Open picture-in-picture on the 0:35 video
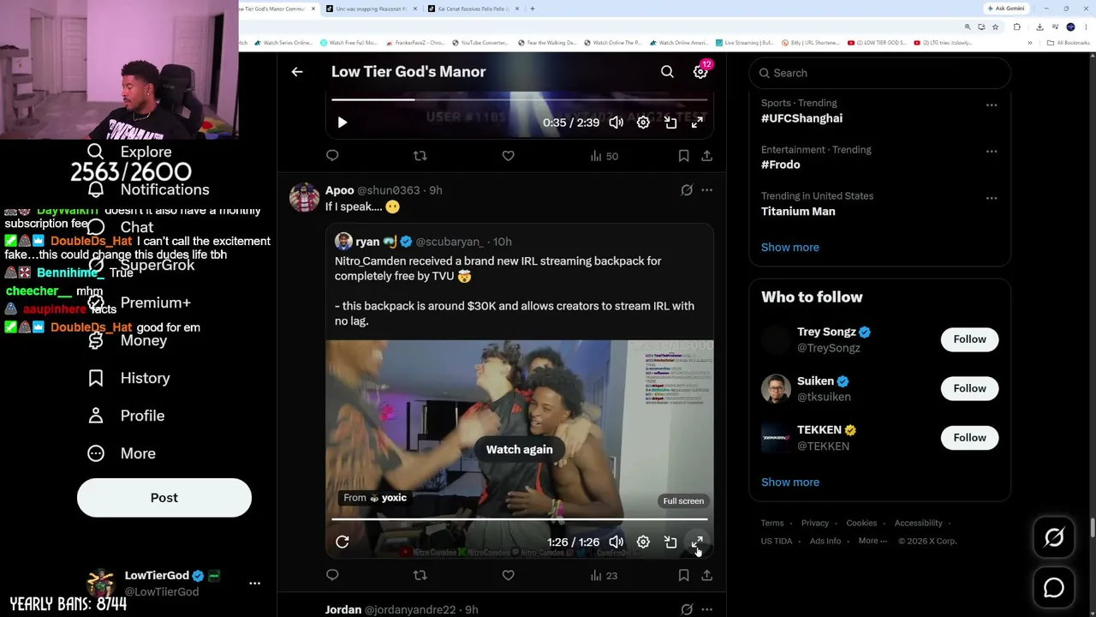This screenshot has height=617, width=1096. pos(670,123)
